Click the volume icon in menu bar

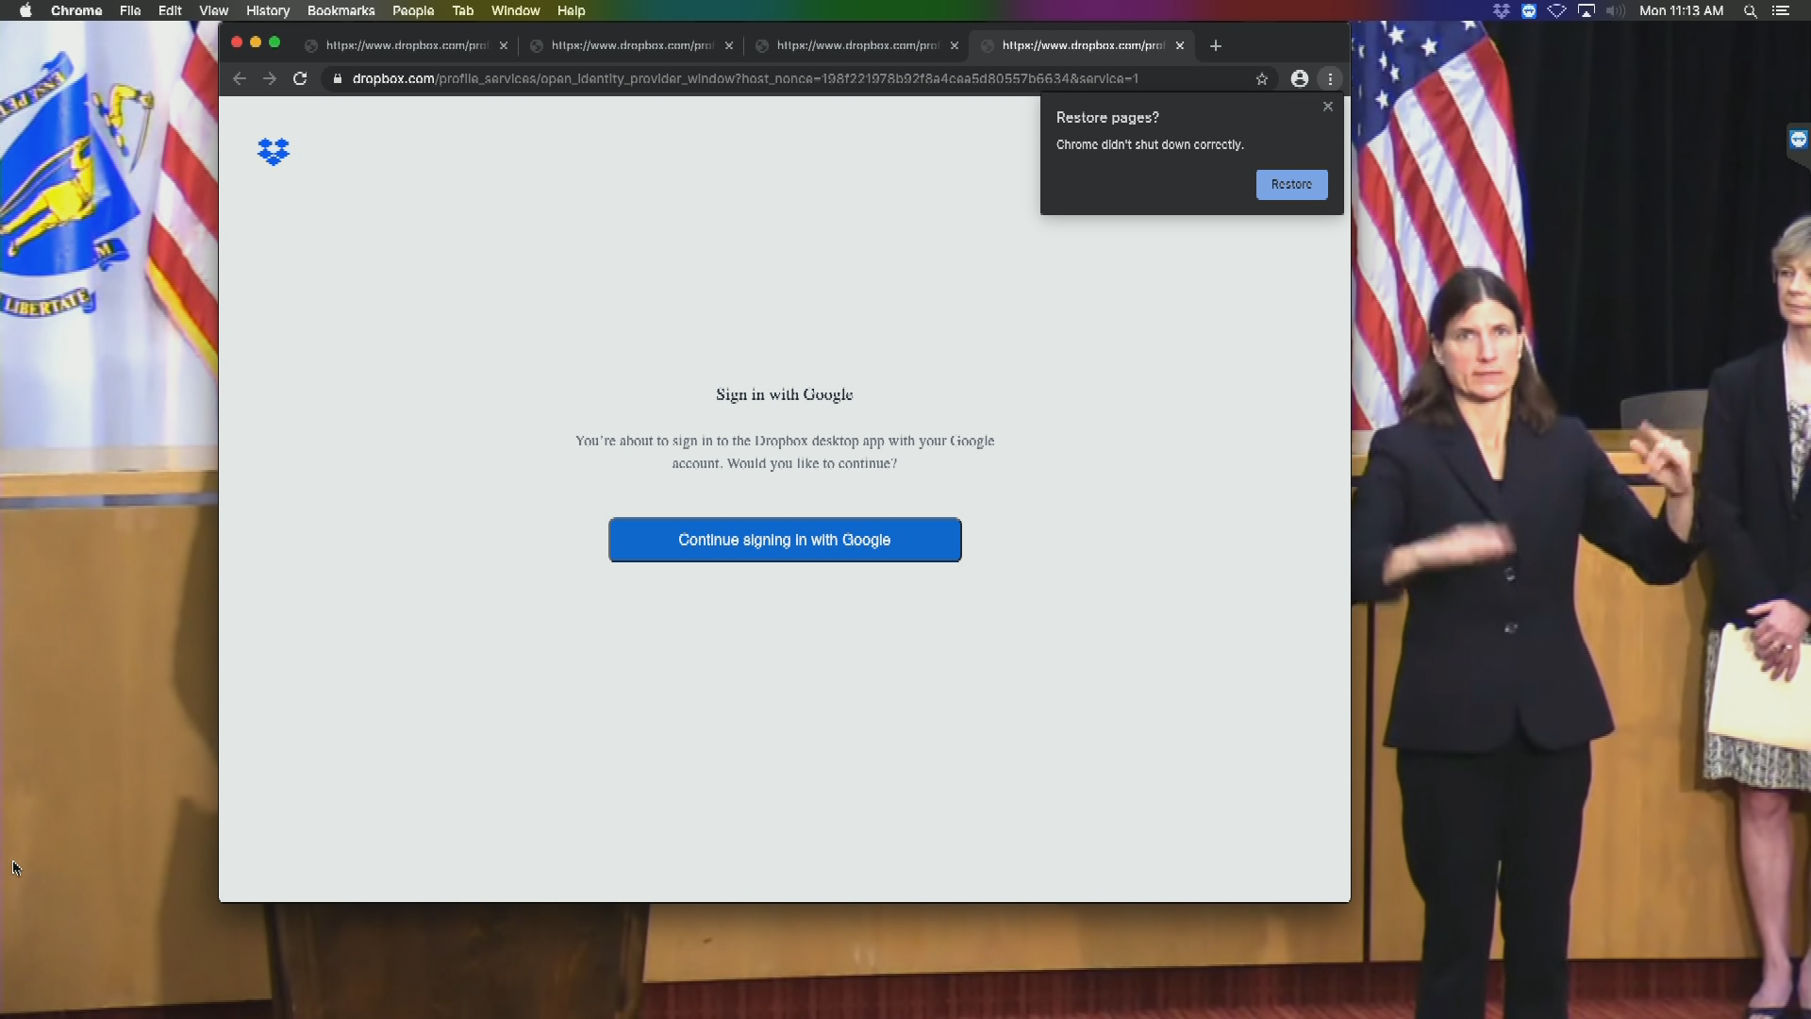pyautogui.click(x=1615, y=10)
